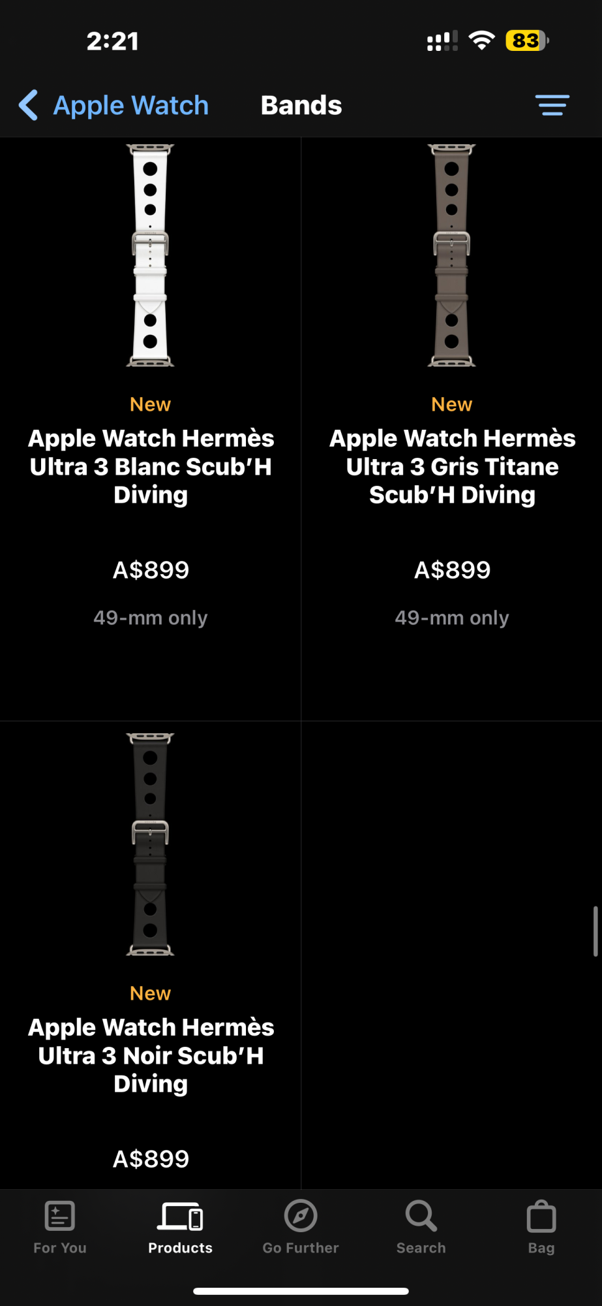The width and height of the screenshot is (602, 1306).
Task: Tap the A$899 price under Gris Titane
Action: (452, 570)
